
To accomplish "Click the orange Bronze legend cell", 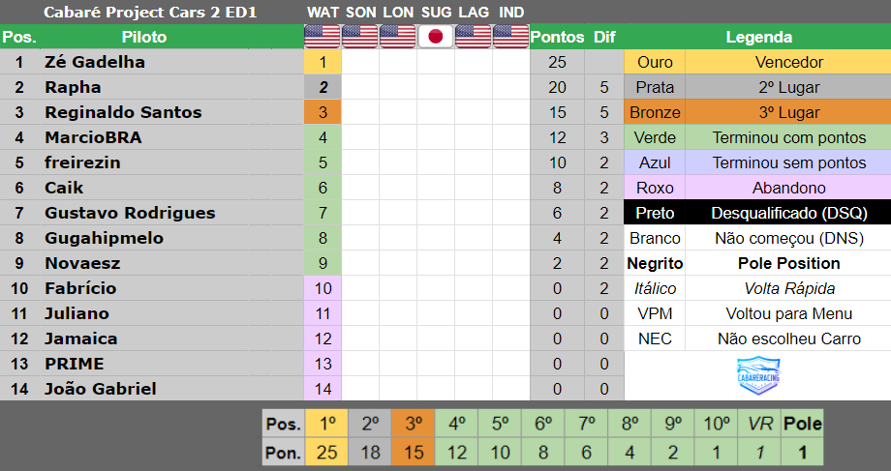I will coord(655,112).
